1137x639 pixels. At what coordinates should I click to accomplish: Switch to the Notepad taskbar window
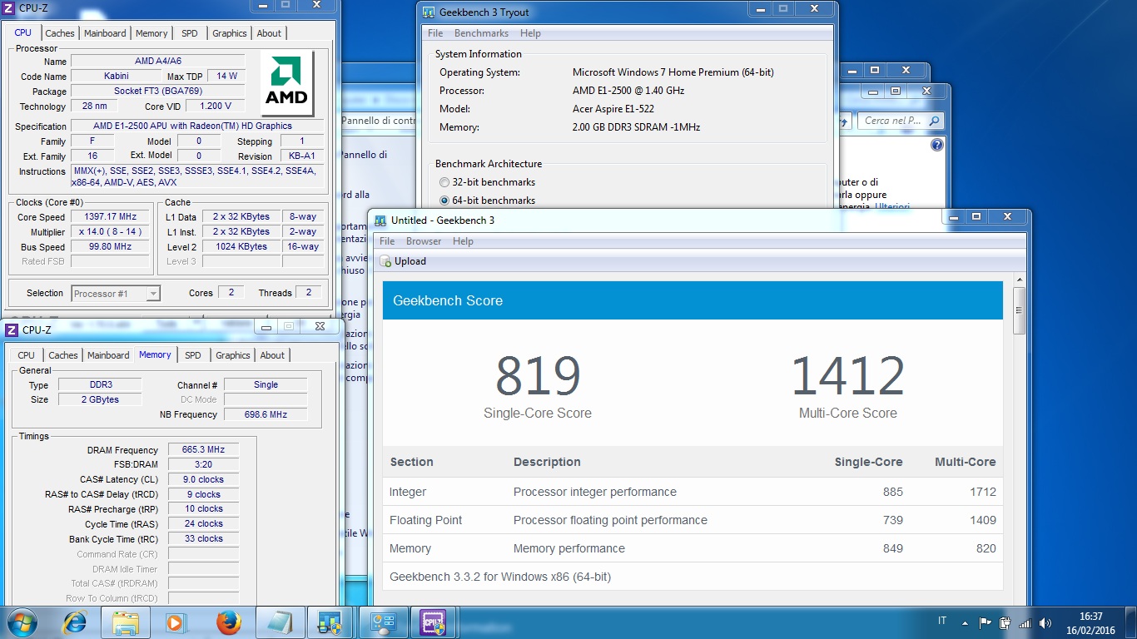280,622
